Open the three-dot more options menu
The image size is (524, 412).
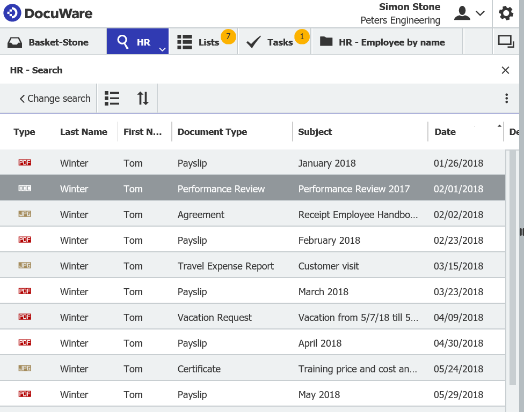point(506,99)
